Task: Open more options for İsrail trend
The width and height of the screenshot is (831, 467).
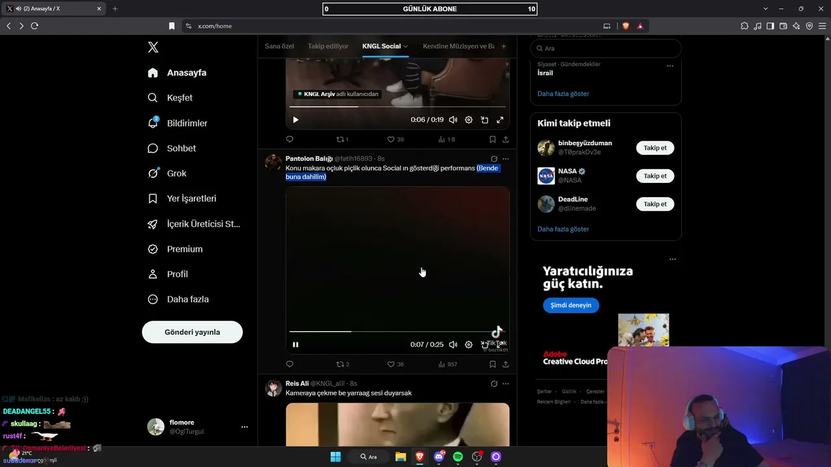Action: click(670, 66)
